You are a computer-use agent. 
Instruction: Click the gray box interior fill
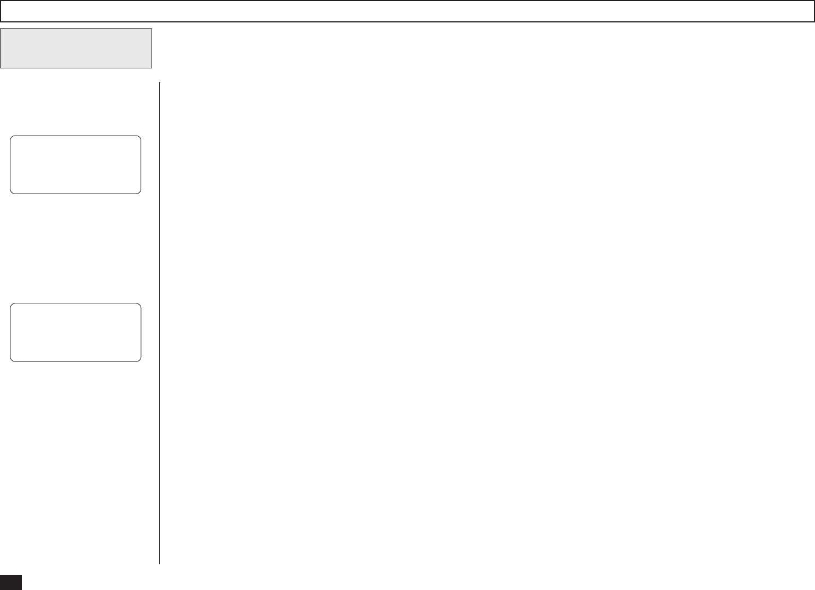76,48
